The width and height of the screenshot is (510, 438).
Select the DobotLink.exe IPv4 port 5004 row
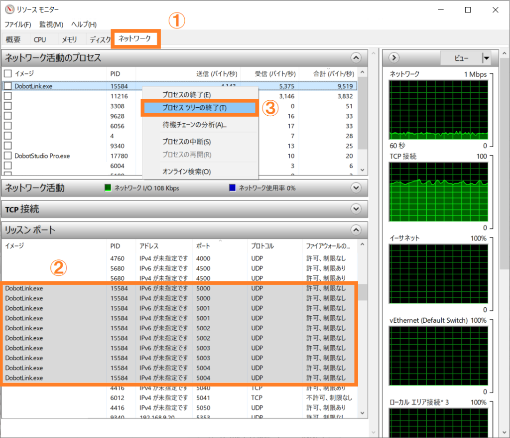coord(179,378)
